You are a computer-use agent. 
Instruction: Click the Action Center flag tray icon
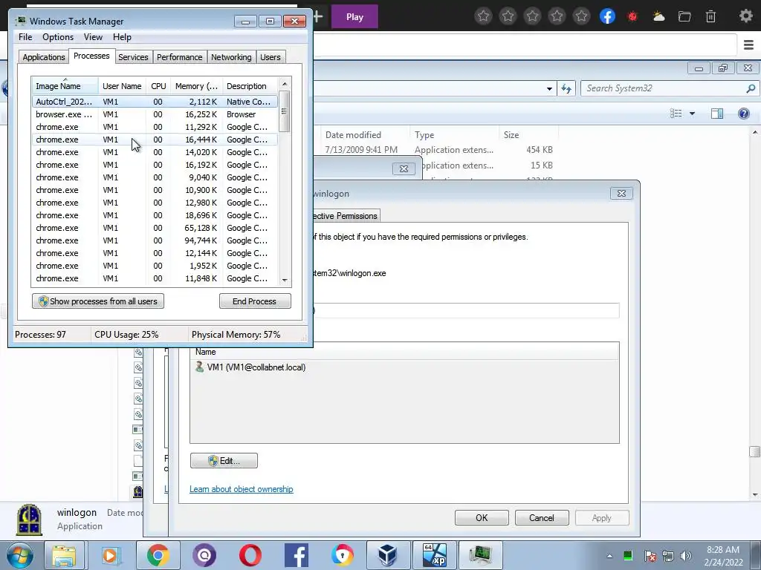650,556
